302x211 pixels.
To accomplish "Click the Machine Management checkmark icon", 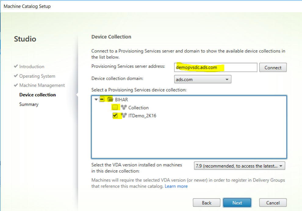I will (16, 85).
